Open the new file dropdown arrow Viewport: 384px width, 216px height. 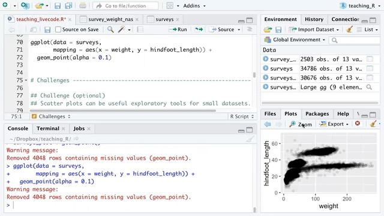tap(14, 5)
